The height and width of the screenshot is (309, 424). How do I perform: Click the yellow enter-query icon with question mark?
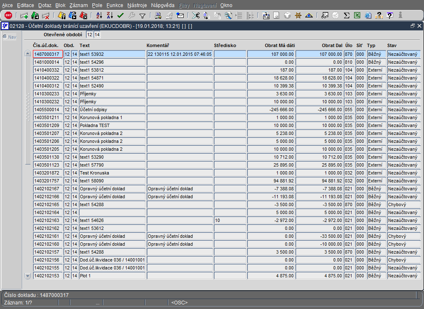[62, 16]
